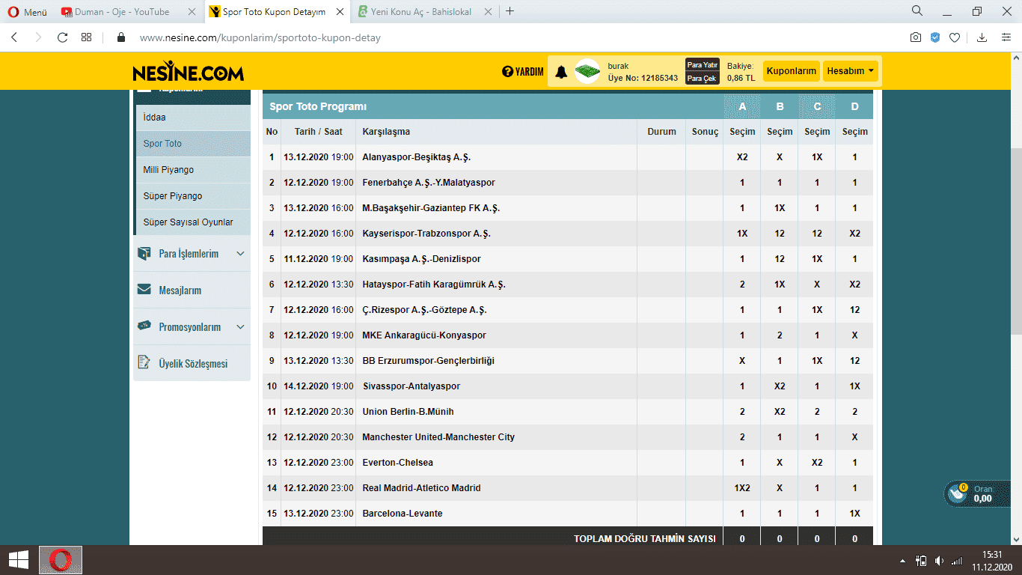Click the Promosyonlarım ticket icon

point(144,326)
